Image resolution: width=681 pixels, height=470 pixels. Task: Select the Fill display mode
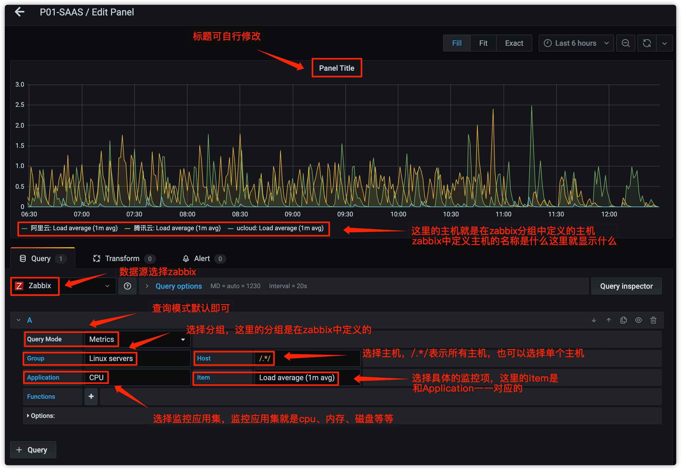click(x=457, y=43)
